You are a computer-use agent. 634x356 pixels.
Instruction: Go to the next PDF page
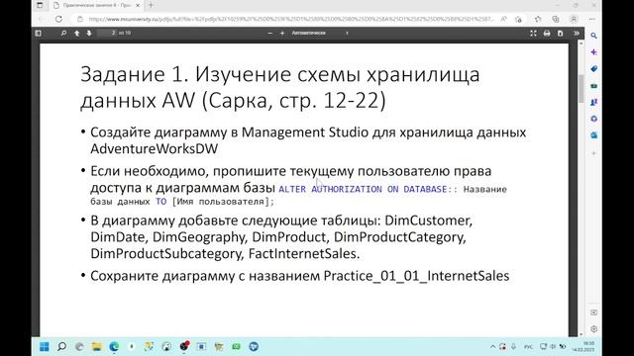click(x=89, y=33)
